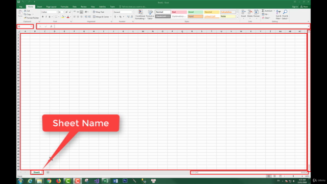Viewport: 327px width, 184px height.
Task: Open the File tab
Action: point(20,7)
